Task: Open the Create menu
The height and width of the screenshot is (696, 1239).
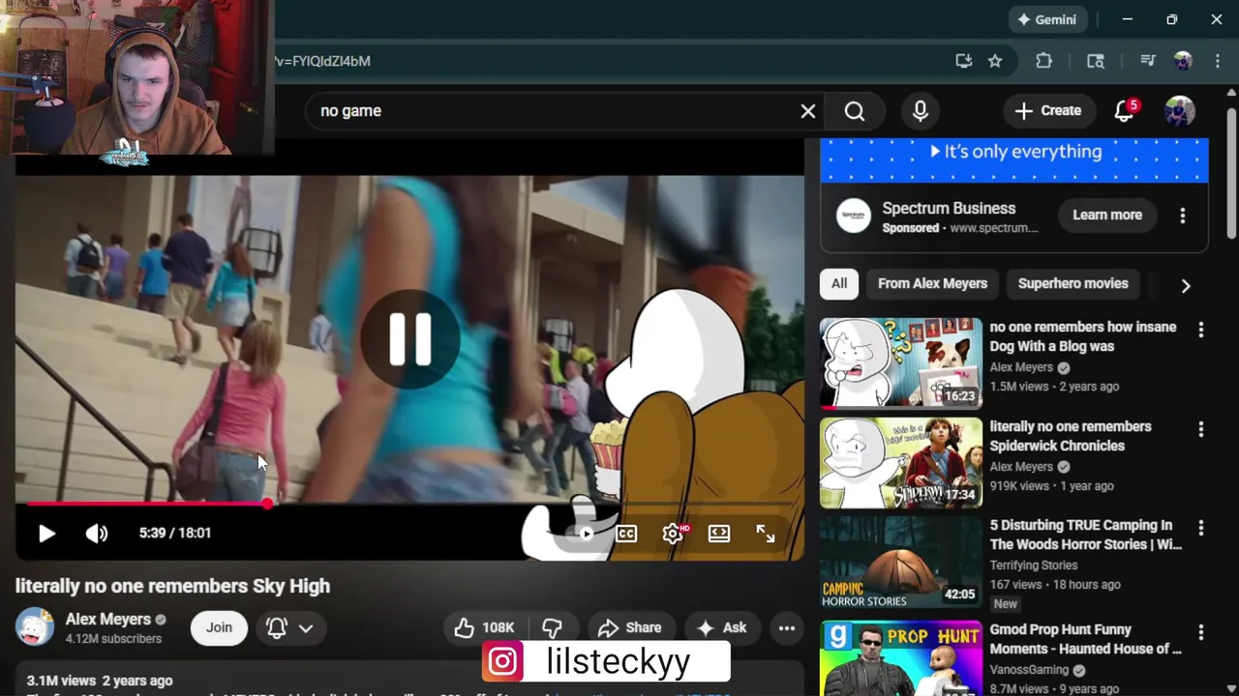Action: coord(1047,111)
